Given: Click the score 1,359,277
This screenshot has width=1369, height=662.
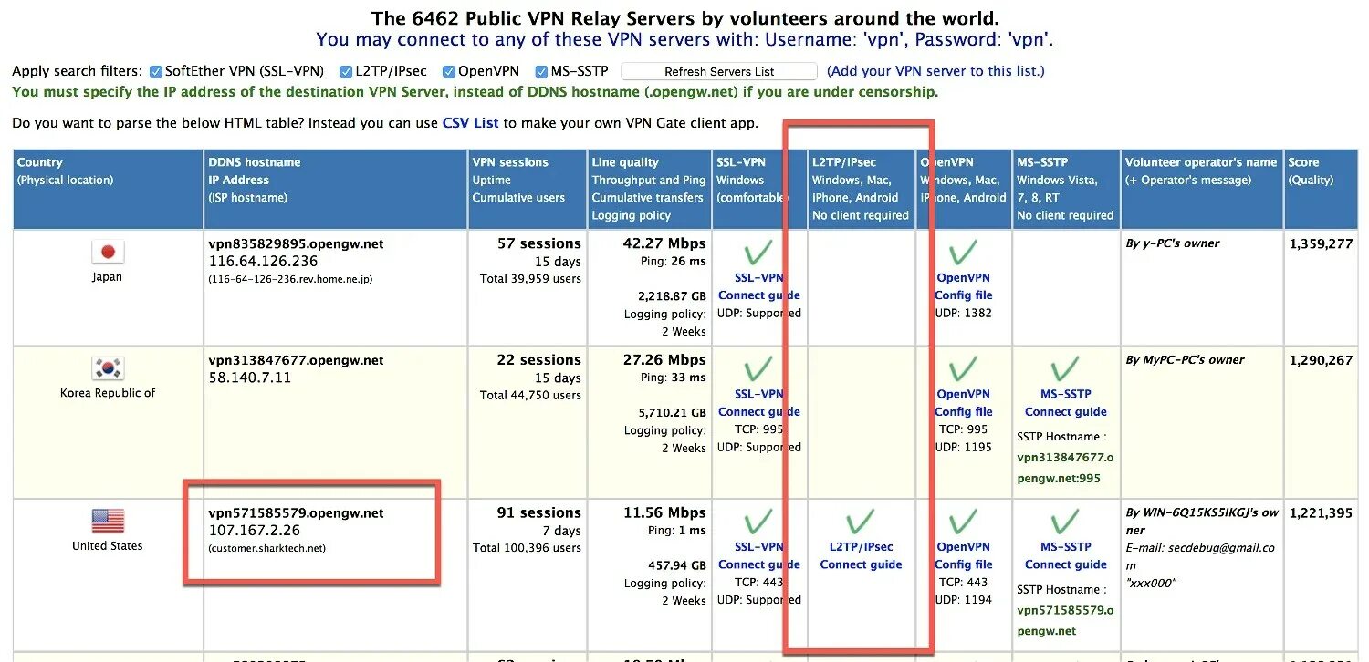Looking at the screenshot, I should click(x=1321, y=244).
